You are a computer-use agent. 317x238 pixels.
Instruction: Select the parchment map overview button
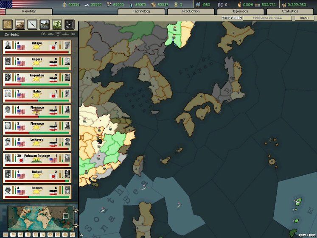point(8,25)
